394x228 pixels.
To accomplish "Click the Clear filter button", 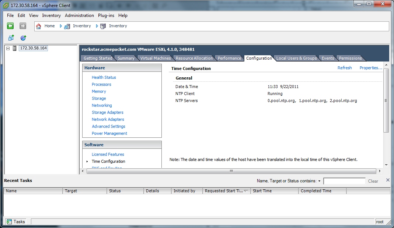I will click(x=373, y=181).
